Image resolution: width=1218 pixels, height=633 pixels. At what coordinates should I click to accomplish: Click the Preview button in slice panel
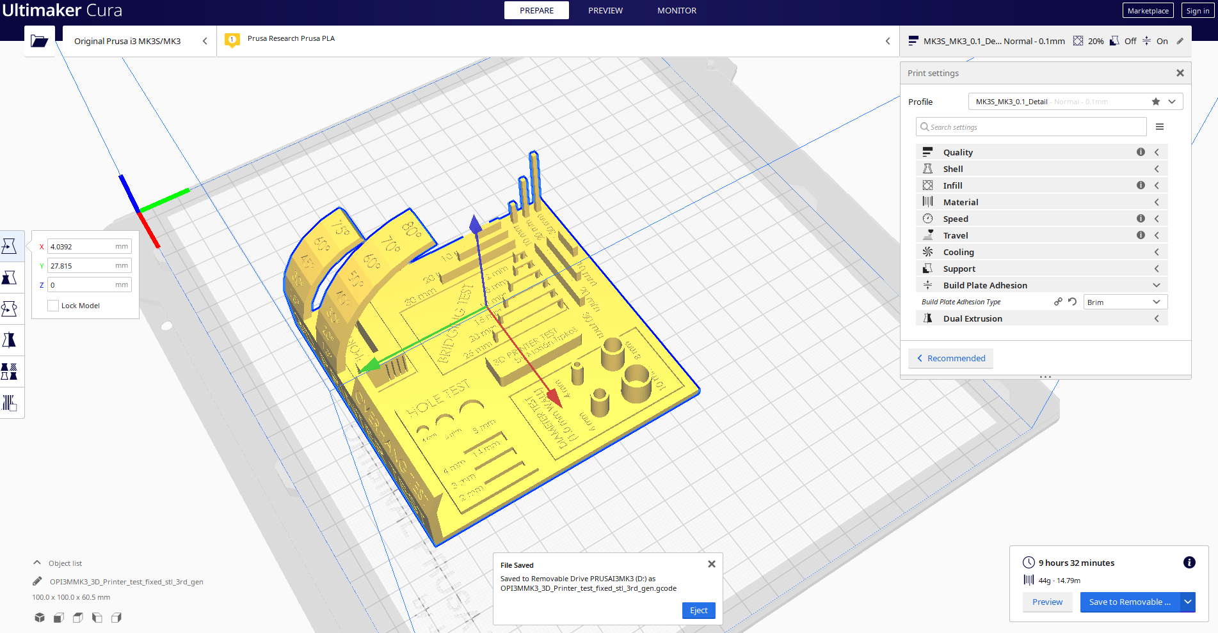1047,602
